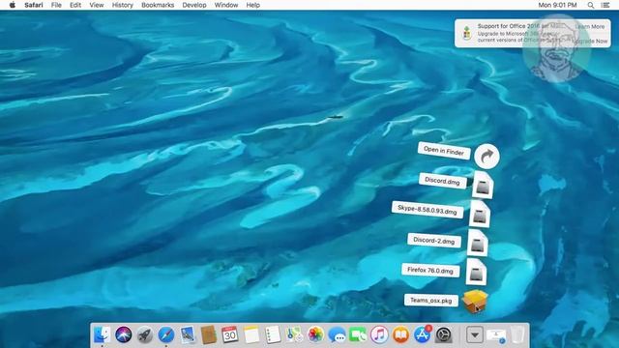Viewport: 619px width, 348px height.
Task: Click the Firefox 76.0.dmg label
Action: point(430,271)
